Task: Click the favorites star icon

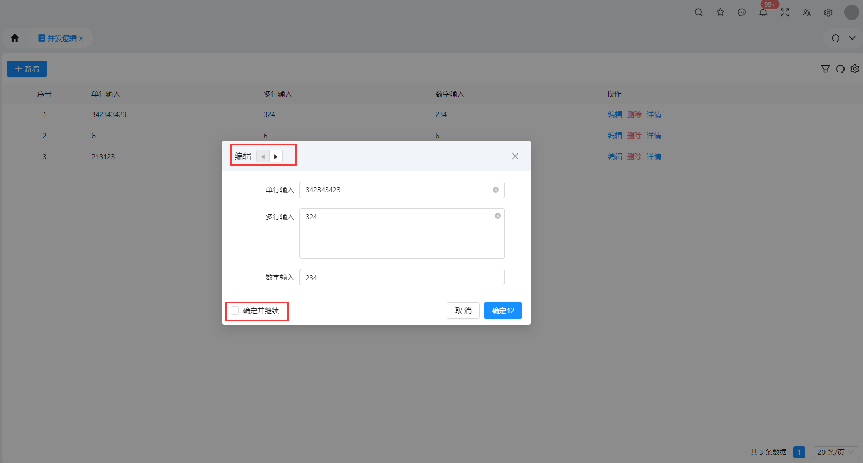Action: tap(720, 12)
